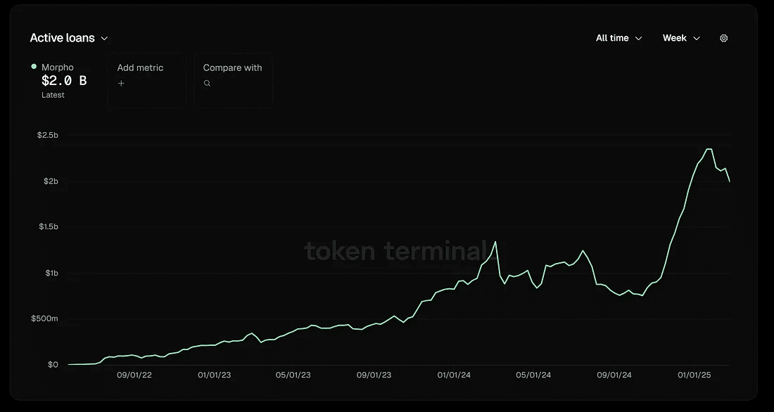Click the token terminal watermark

click(395, 250)
